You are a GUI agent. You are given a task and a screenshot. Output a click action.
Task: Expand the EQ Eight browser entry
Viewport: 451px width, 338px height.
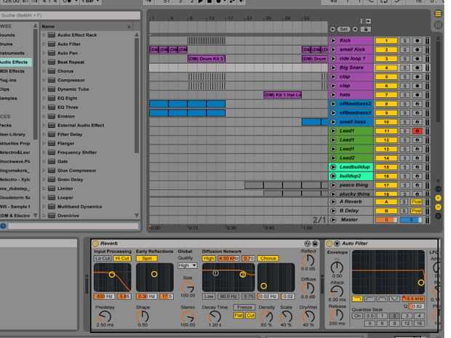click(44, 98)
